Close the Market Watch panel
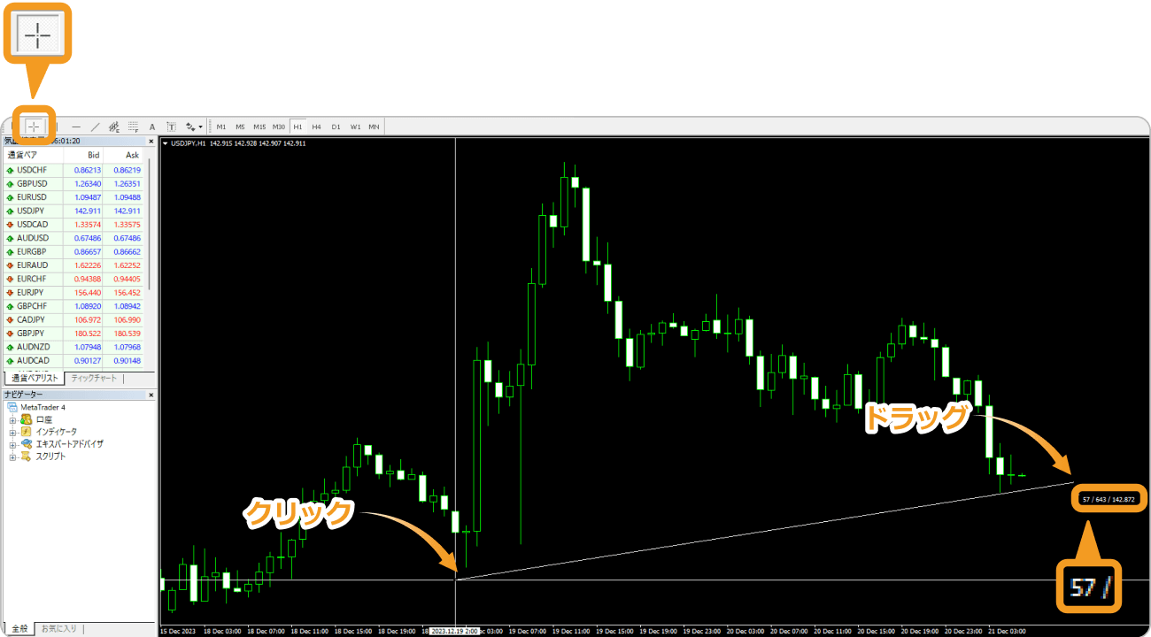1151x637 pixels. coord(151,141)
